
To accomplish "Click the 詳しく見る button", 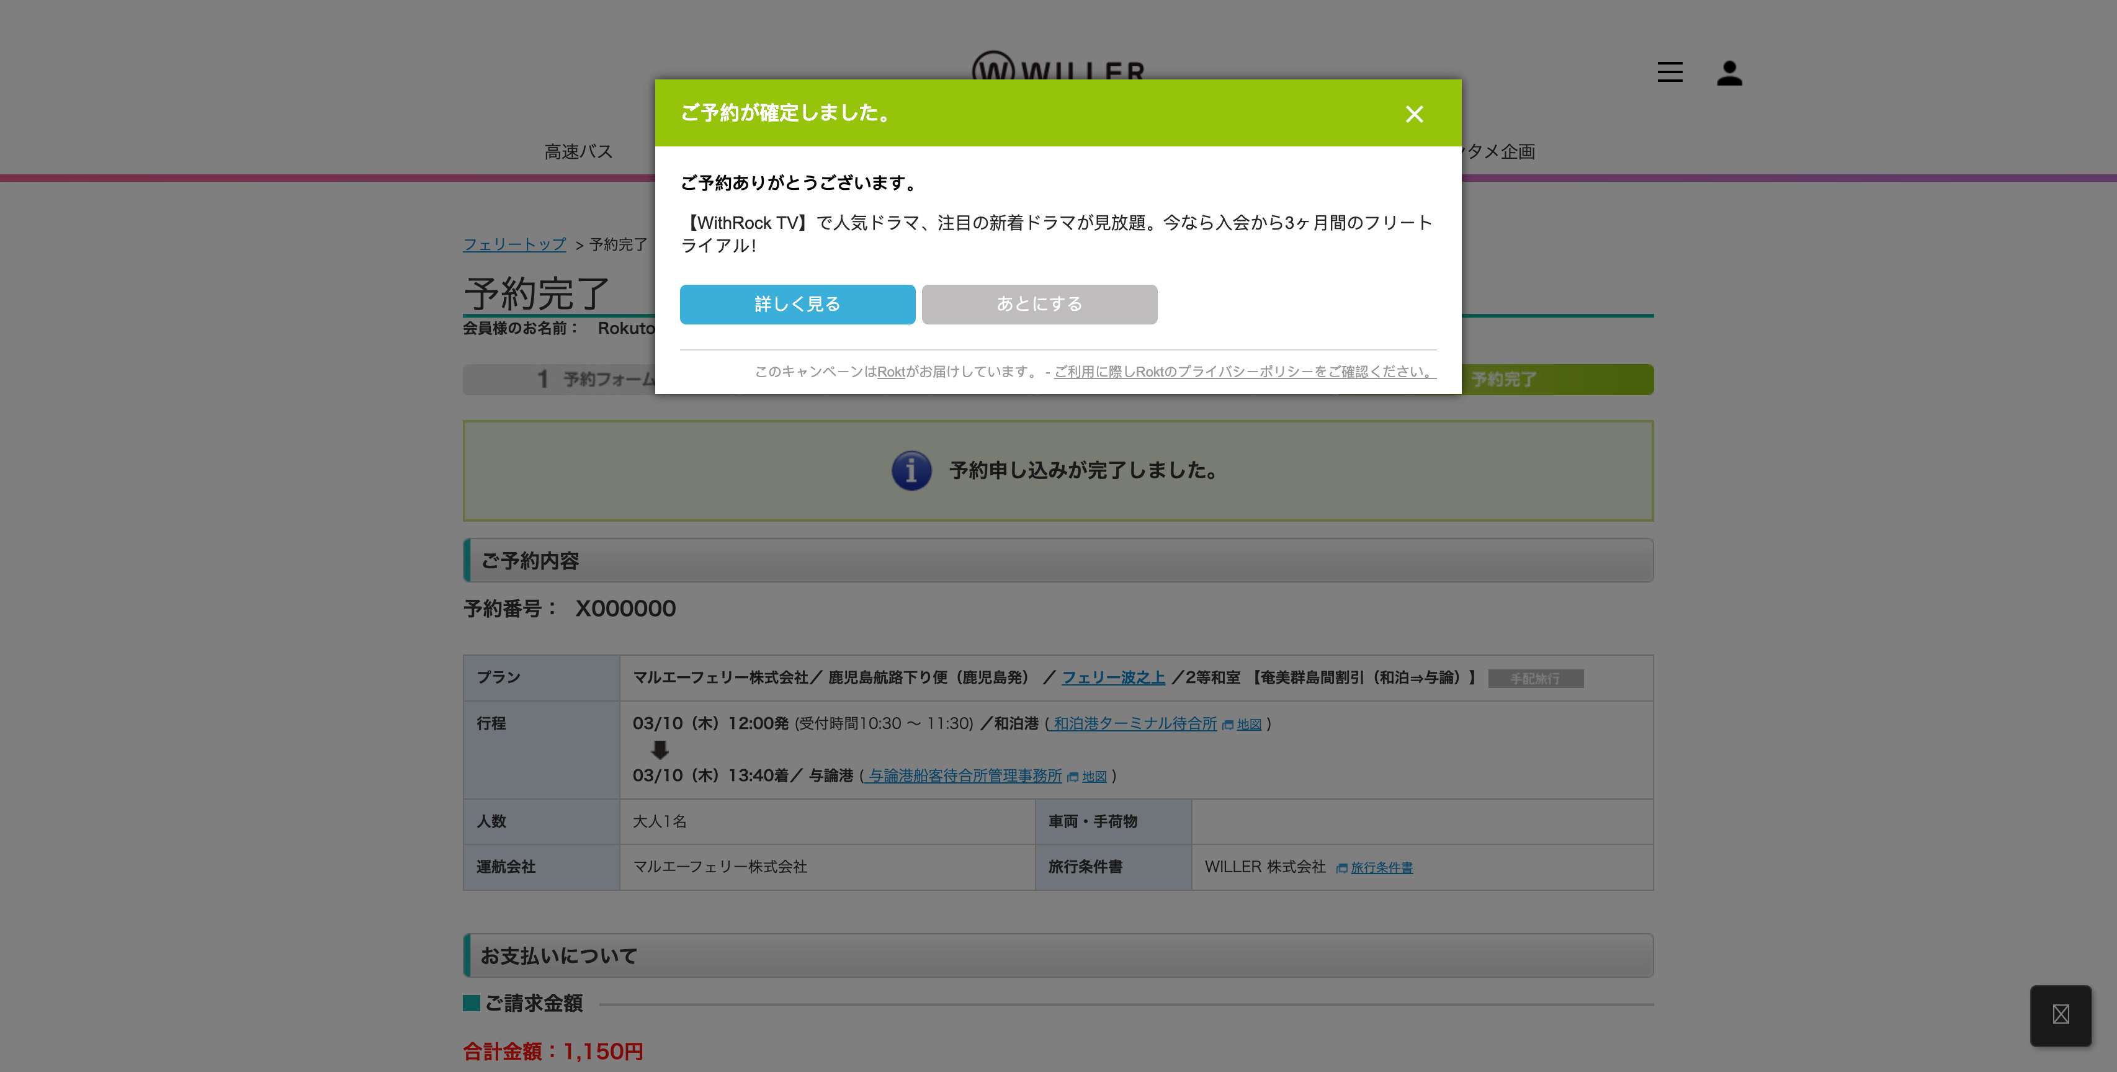I will (797, 304).
